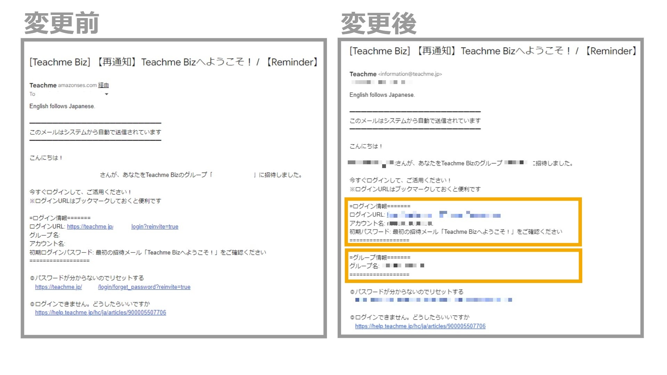
Task: Click 初期ログインパスワード line in 変更前 email
Action: pyautogui.click(x=148, y=252)
